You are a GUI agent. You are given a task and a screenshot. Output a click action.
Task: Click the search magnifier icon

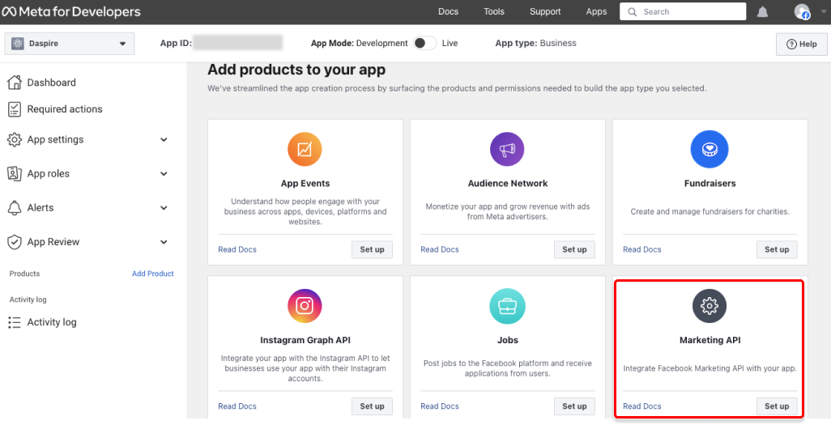(632, 11)
